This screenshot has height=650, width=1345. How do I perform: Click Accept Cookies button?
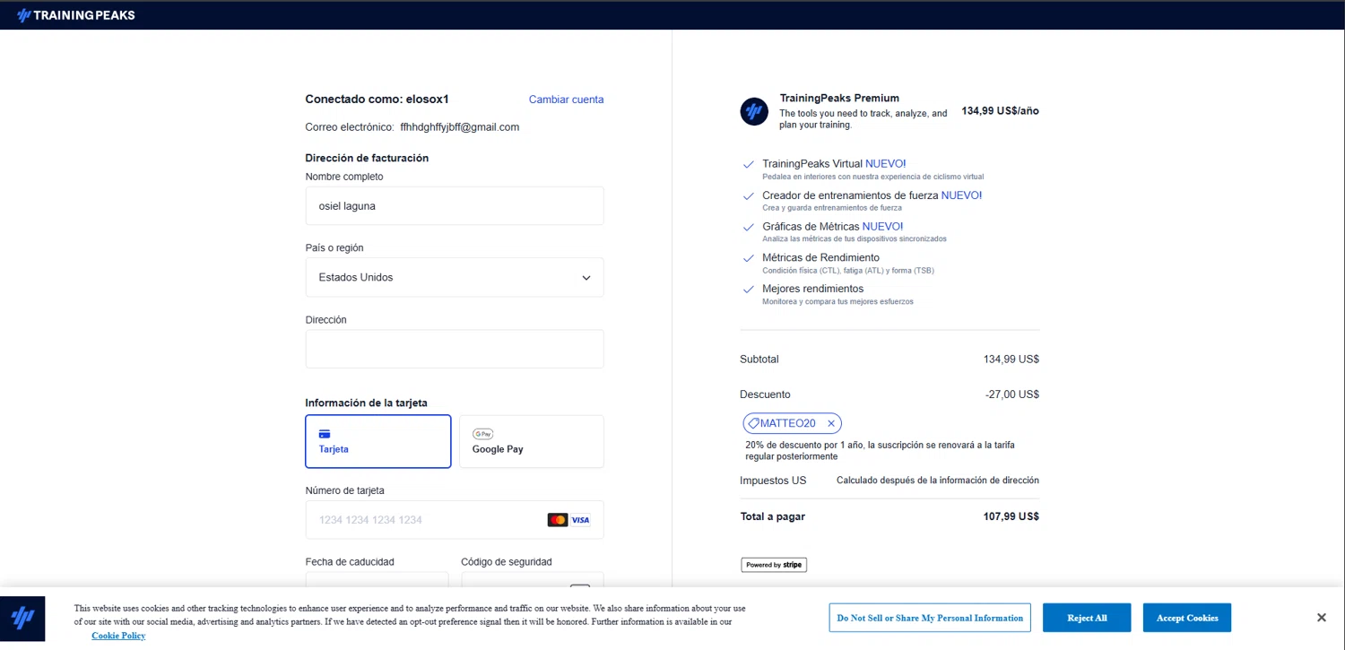point(1187,618)
